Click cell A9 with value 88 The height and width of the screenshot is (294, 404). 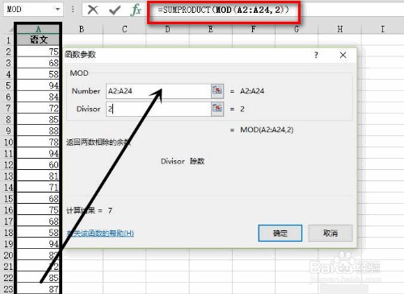tap(38, 130)
